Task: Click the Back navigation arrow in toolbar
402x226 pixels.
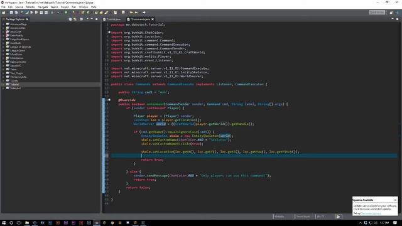Action: [136, 13]
